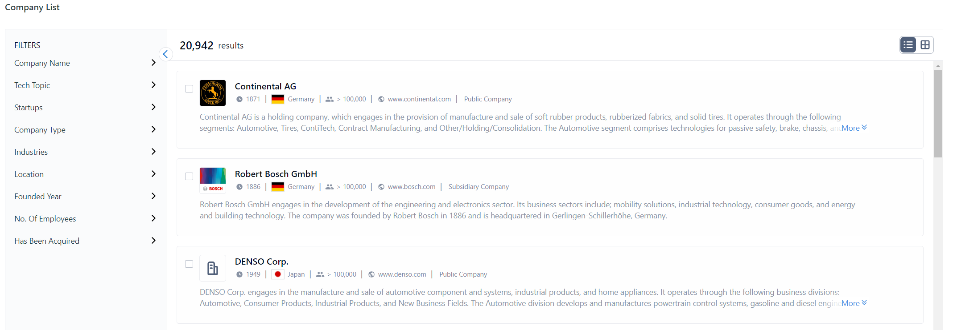Switch to list view layout
This screenshot has width=953, height=330.
coord(908,45)
